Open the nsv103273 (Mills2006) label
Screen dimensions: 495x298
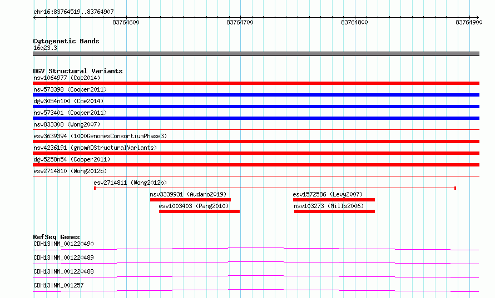[329, 206]
